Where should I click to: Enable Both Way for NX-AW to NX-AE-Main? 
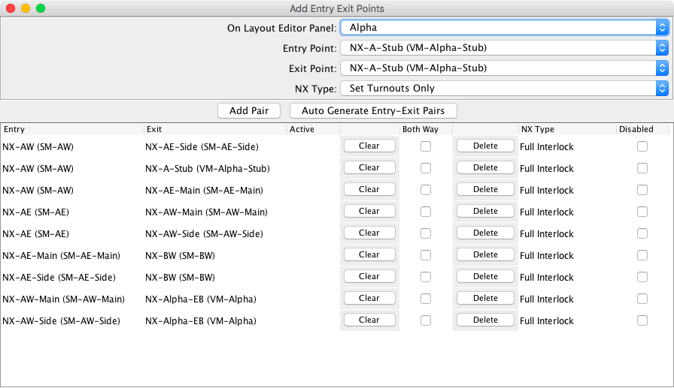point(426,190)
